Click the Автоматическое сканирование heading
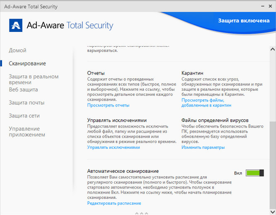The width and height of the screenshot is (276, 215). (123, 171)
